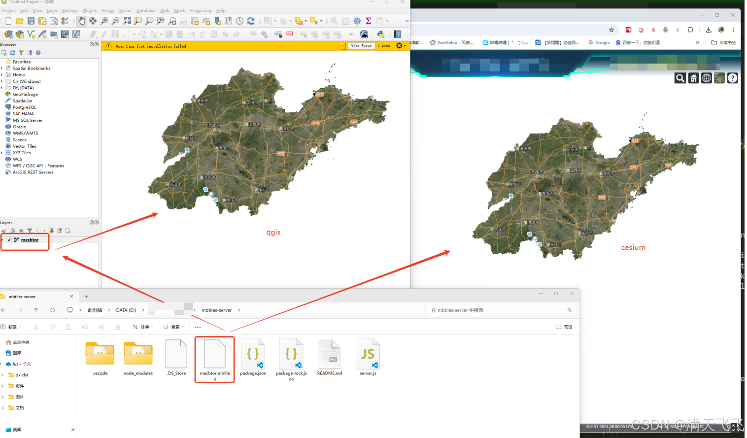This screenshot has width=747, height=438.
Task: Filter the QGIS Browser panel
Action: coord(21,53)
